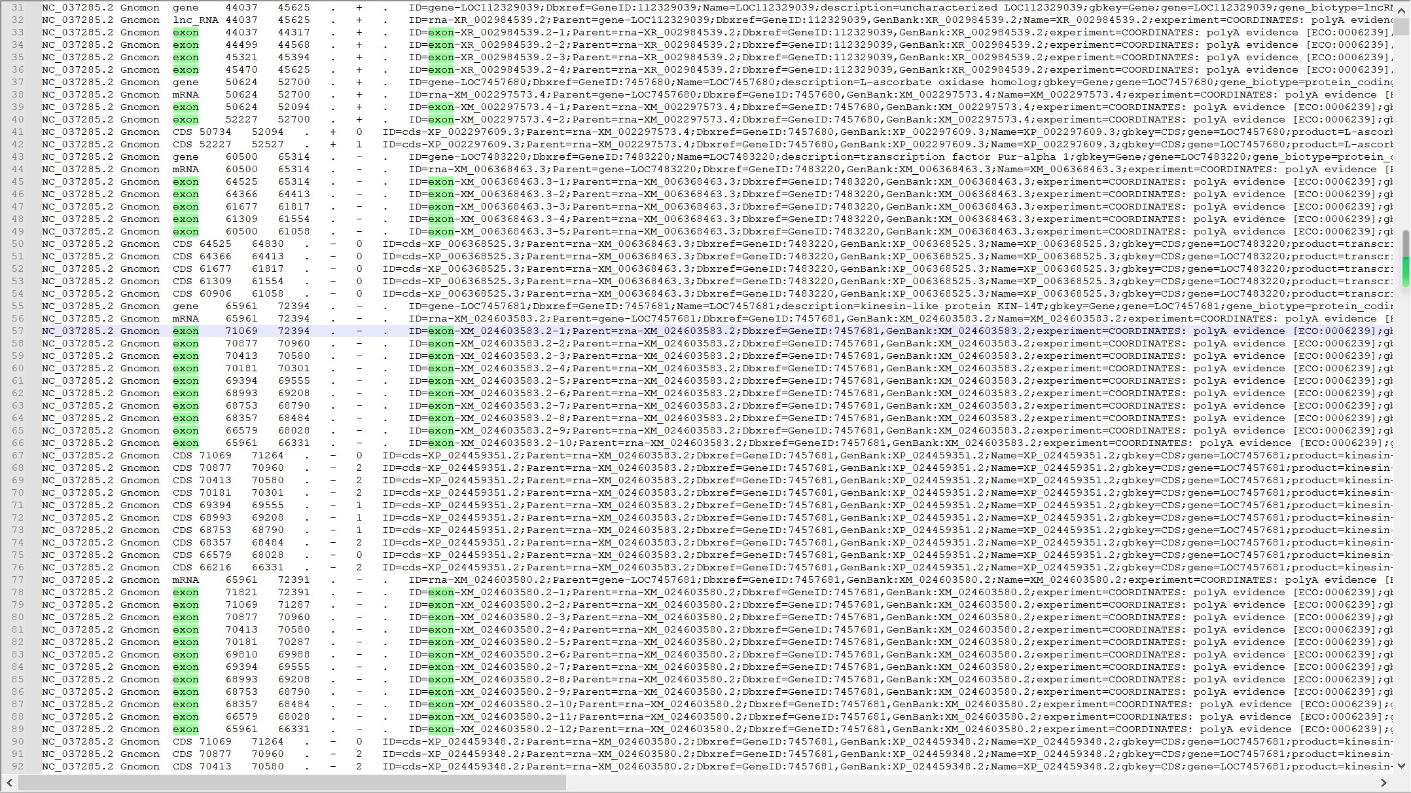
Task: Click end coordinate 69988 on line 83
Action: [x=294, y=654]
